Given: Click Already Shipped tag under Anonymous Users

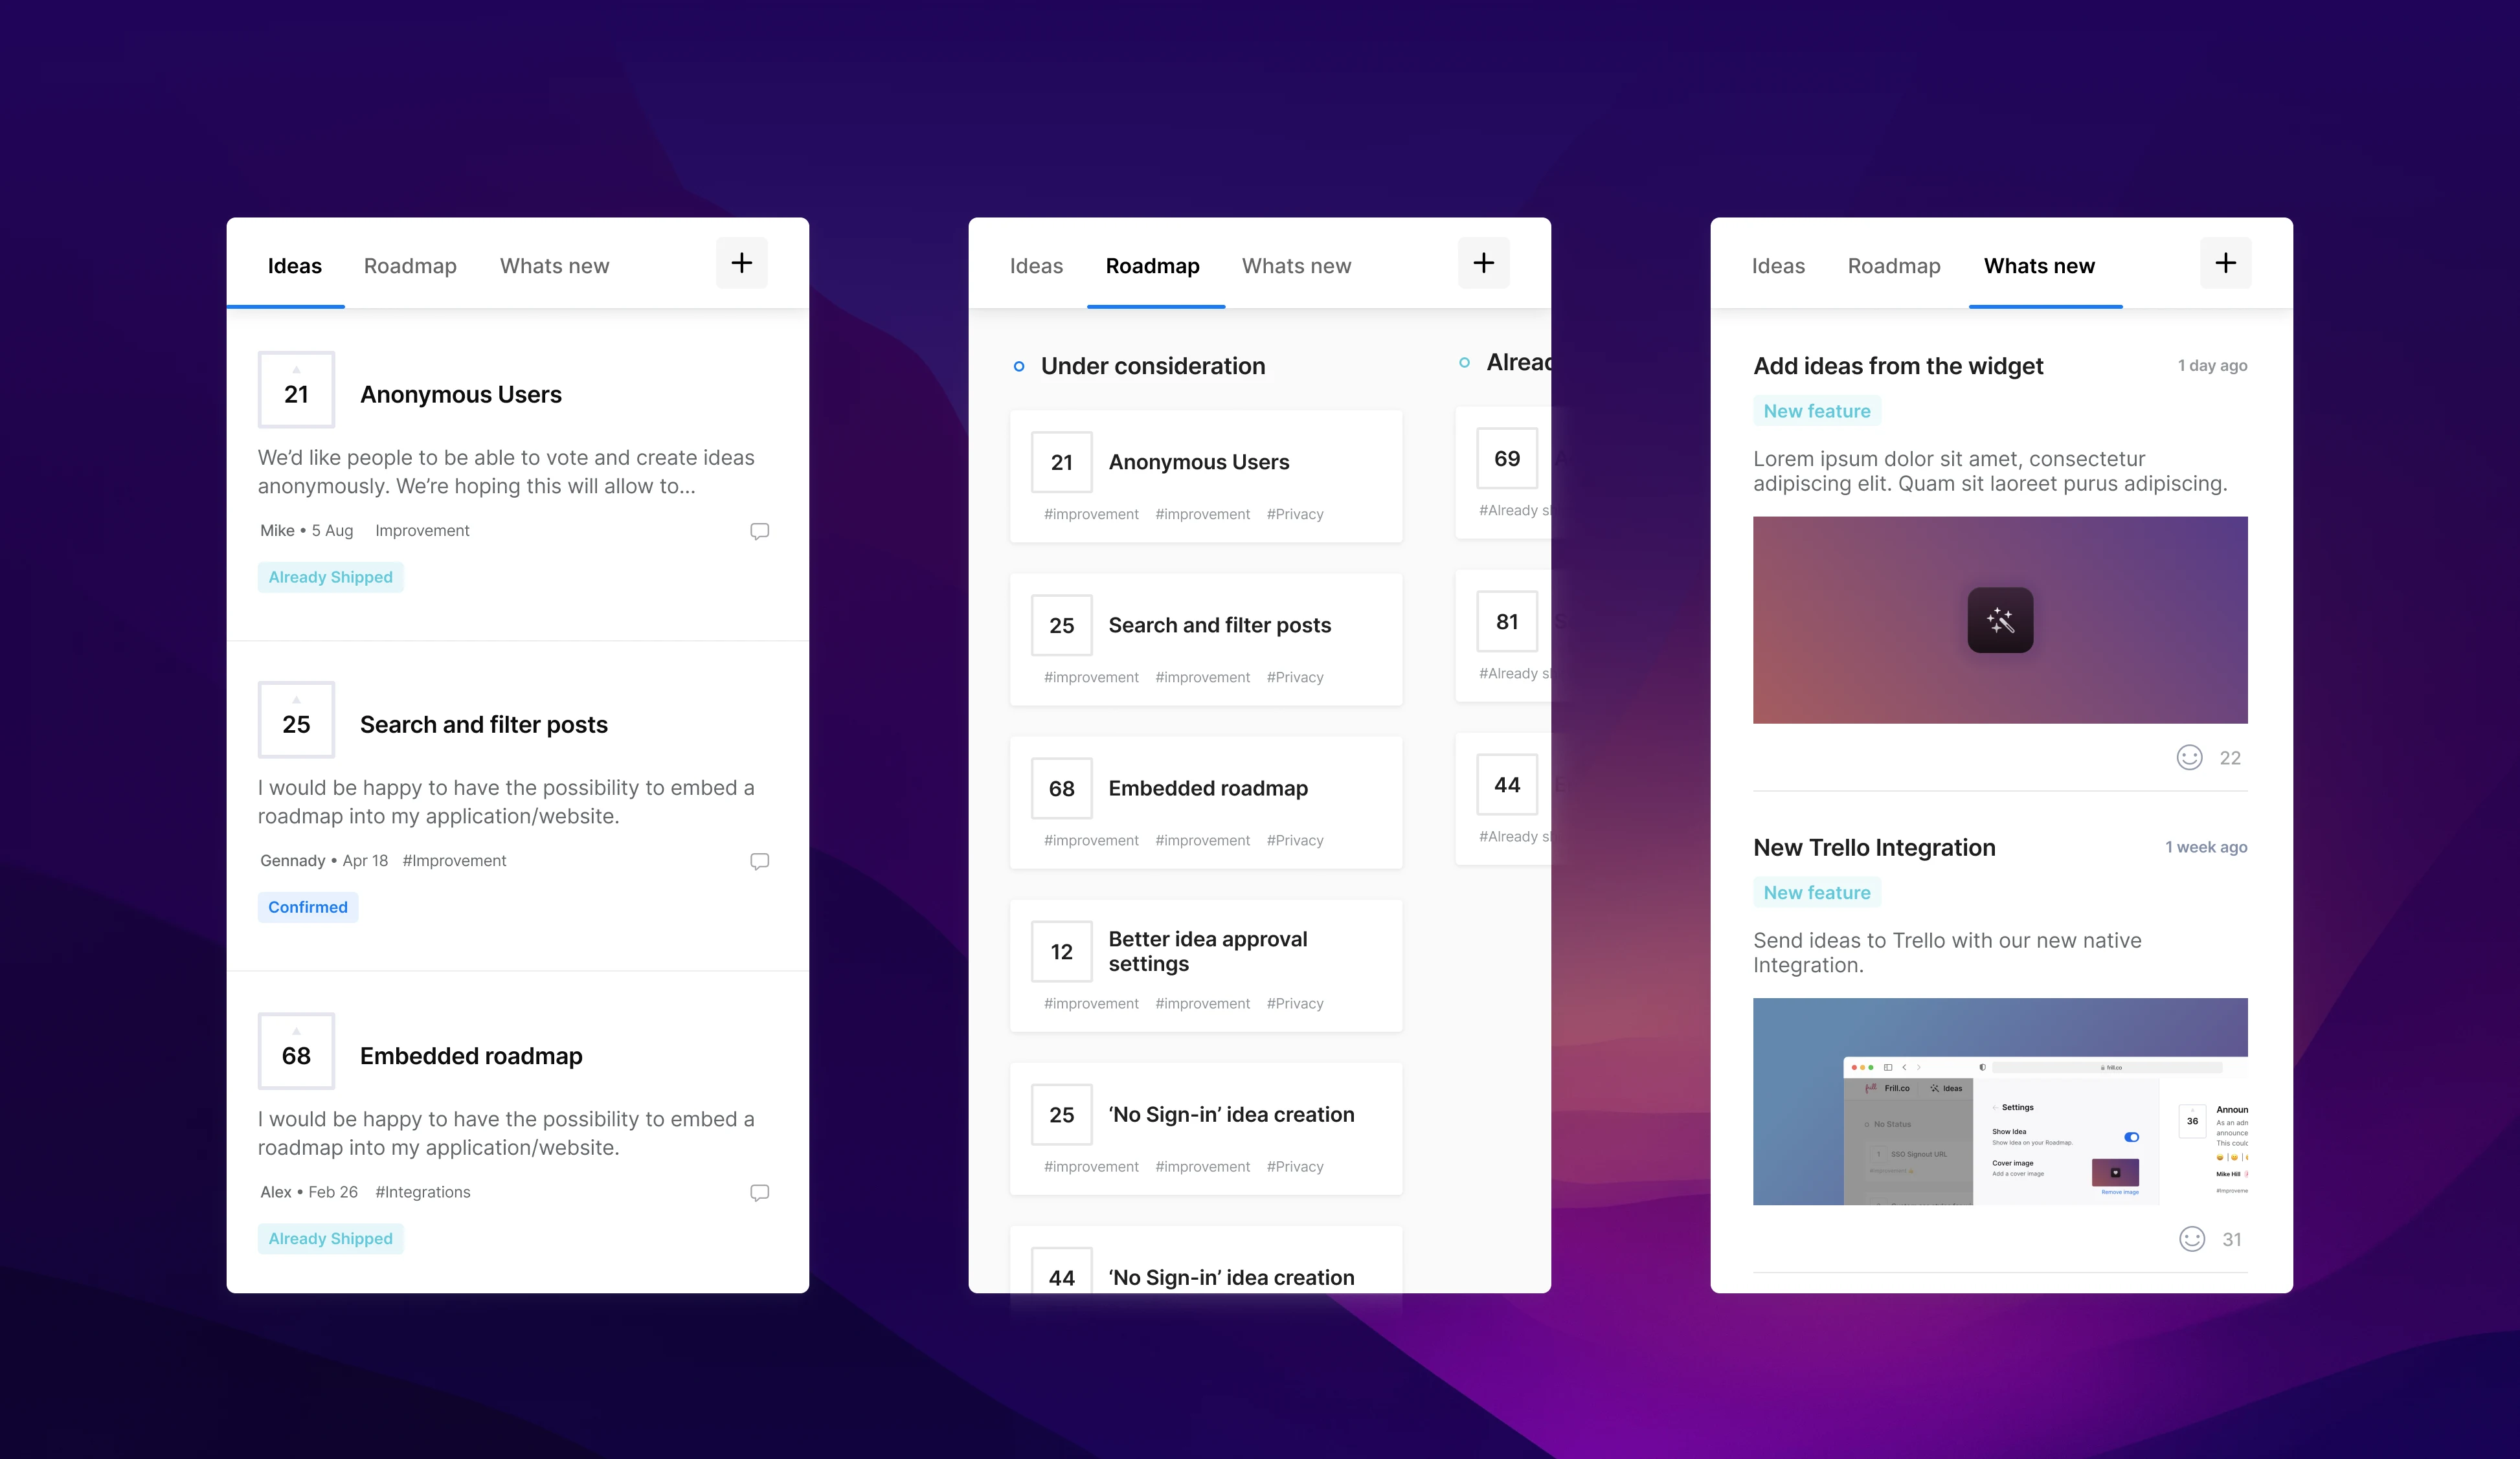Looking at the screenshot, I should [x=330, y=577].
